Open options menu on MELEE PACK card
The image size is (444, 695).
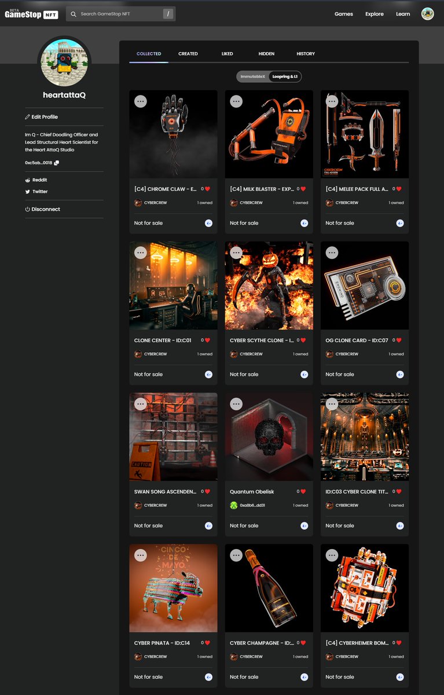pyautogui.click(x=332, y=101)
